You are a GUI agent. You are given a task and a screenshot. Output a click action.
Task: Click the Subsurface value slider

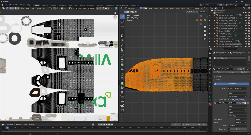tap(238, 129)
